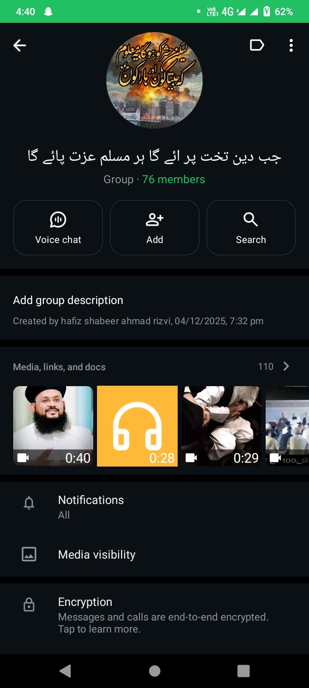The width and height of the screenshot is (309, 688).
Task: Open the three-dot overflow menu
Action: coord(291,45)
